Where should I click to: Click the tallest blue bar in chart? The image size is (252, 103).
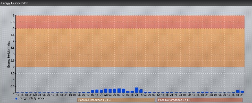[137, 90]
